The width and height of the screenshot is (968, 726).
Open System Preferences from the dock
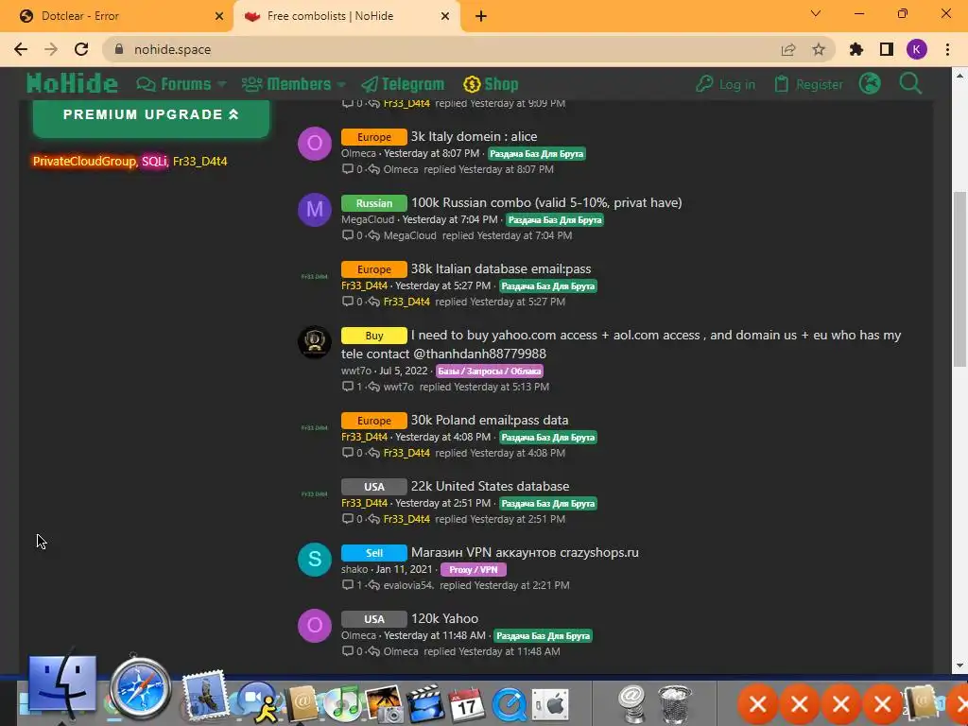point(550,703)
